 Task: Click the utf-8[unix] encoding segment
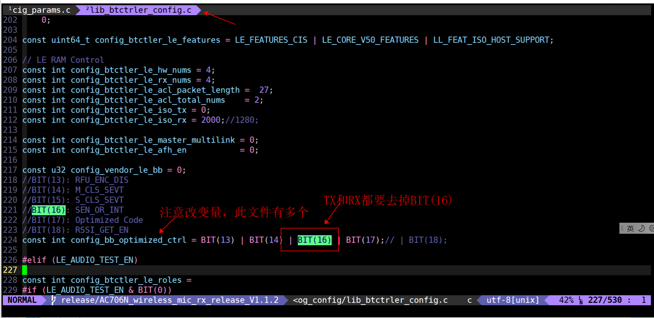[513, 300]
